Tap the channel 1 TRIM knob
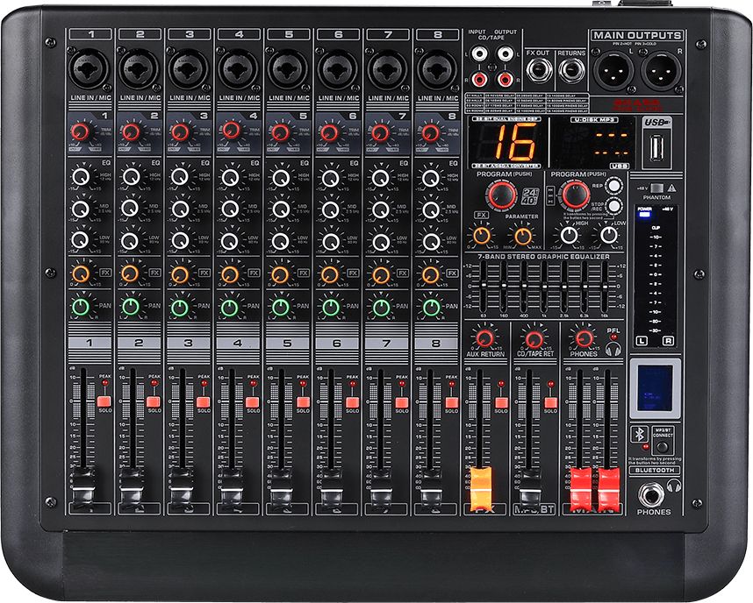This screenshot has height=603, width=753. pyautogui.click(x=81, y=132)
